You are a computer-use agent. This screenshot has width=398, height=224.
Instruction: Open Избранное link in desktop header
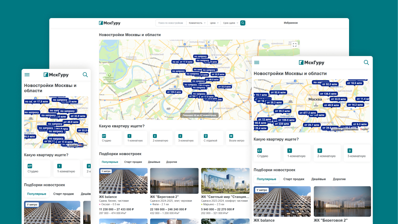[x=291, y=23]
